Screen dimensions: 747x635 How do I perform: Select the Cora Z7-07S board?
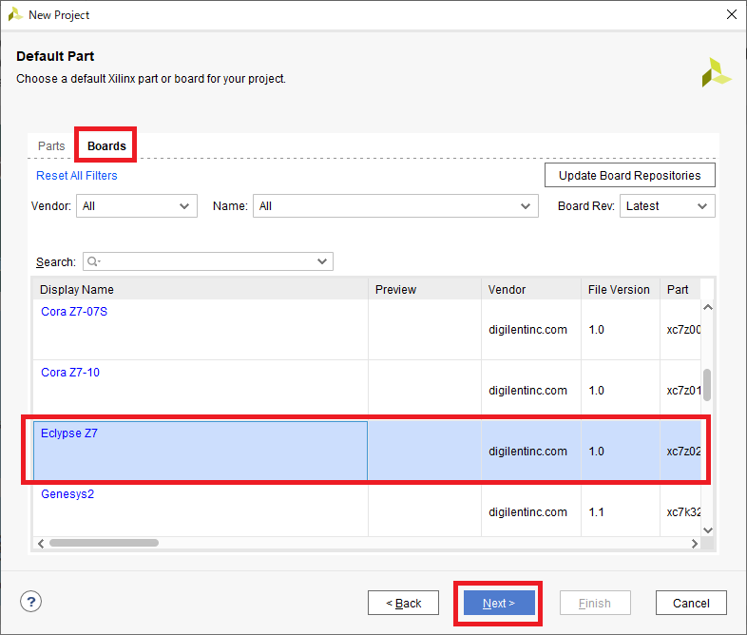[x=74, y=312]
